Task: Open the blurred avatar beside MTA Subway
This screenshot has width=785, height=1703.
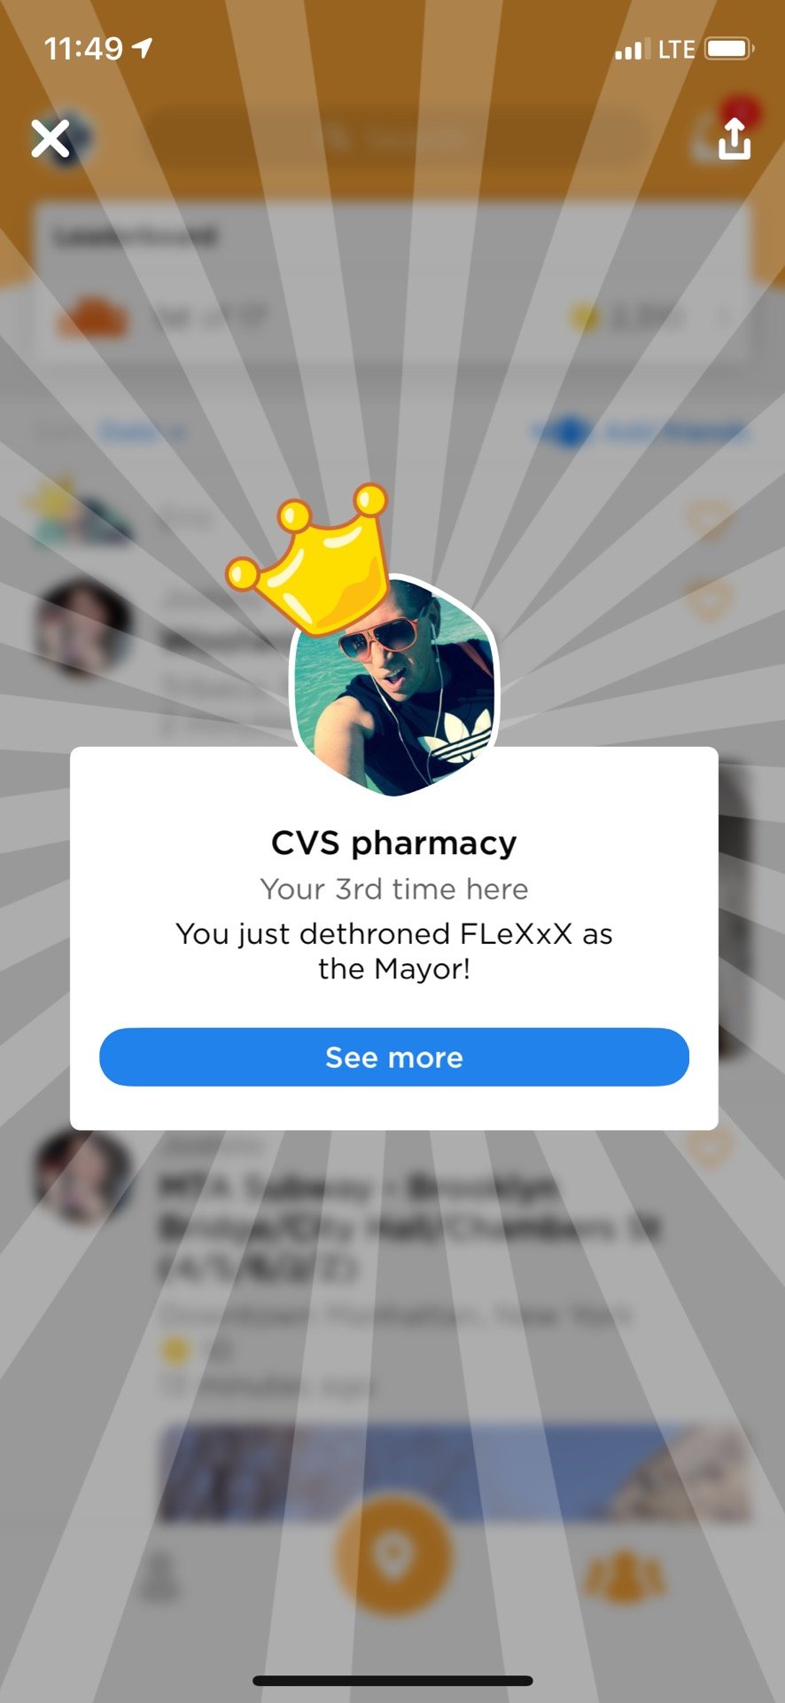Action: [x=82, y=1175]
